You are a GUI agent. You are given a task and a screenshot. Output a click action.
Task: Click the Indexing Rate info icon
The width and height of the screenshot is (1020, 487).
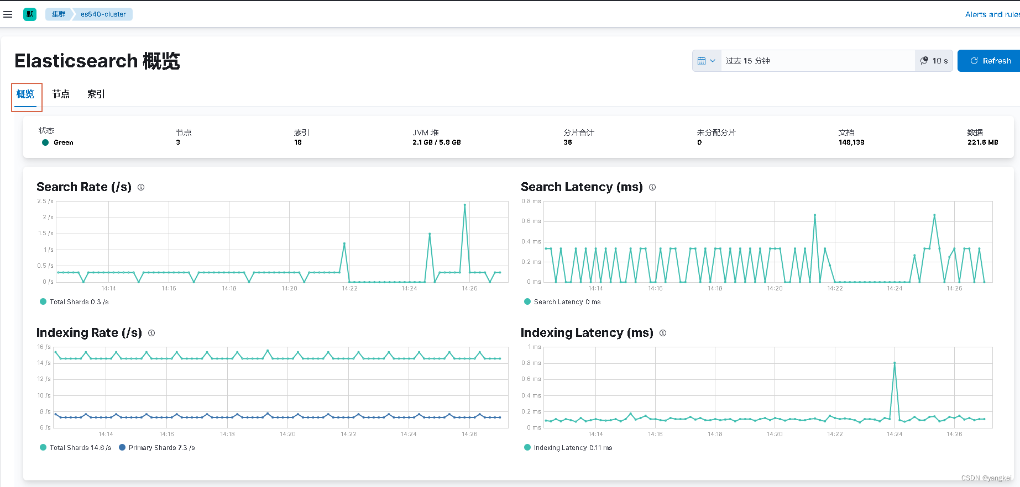point(151,333)
